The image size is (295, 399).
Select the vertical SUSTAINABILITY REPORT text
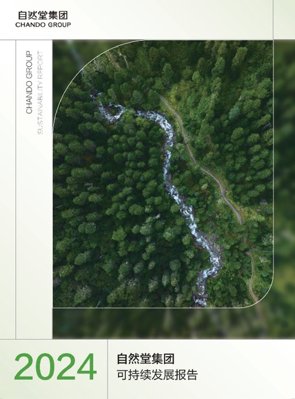(x=40, y=93)
